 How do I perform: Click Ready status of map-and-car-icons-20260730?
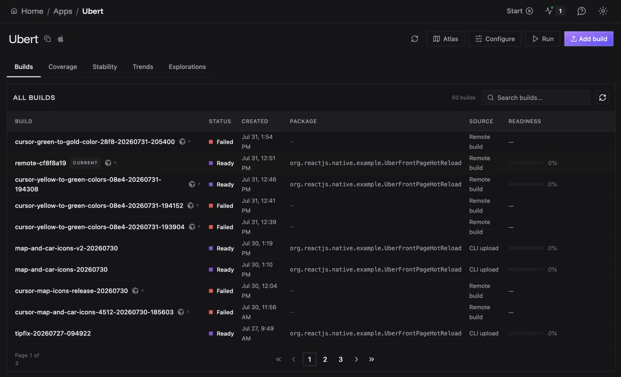coord(221,270)
